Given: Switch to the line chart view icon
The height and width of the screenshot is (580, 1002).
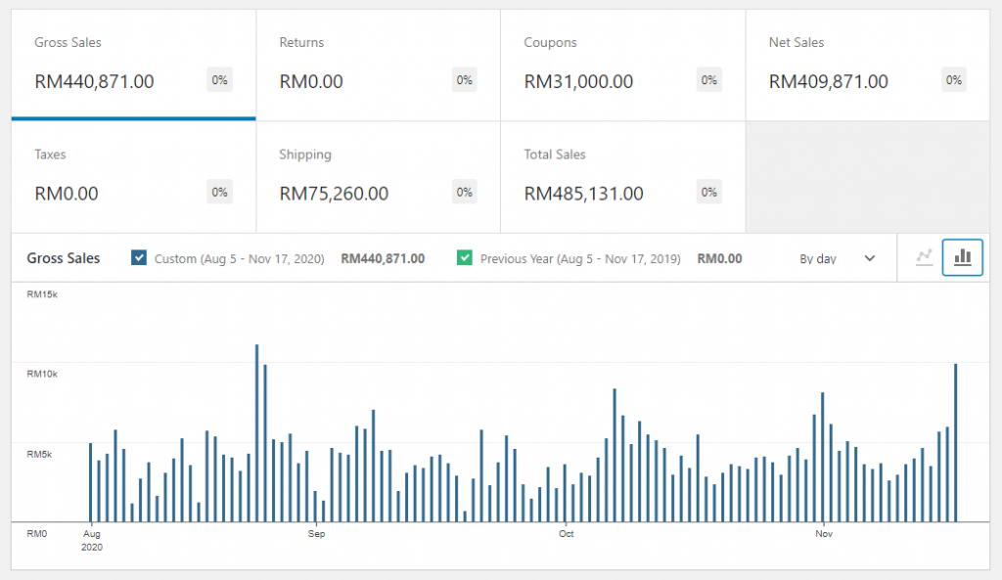Looking at the screenshot, I should 924,257.
